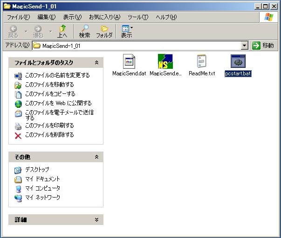Open マイ ドキュメント link
Screen dimensions: 281x238
tap(43, 178)
